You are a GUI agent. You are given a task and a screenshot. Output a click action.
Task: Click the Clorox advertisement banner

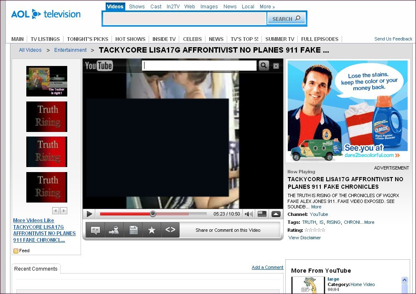[x=348, y=111]
